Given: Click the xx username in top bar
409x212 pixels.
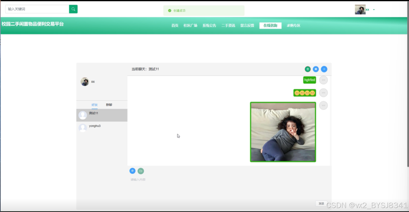Looking at the screenshot, I should point(368,10).
